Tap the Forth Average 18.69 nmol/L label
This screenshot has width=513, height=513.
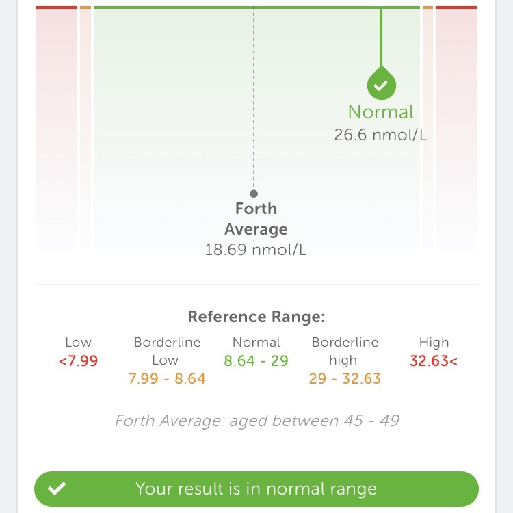click(x=256, y=229)
